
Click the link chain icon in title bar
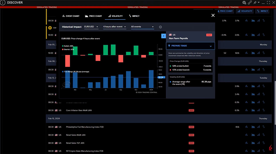tap(250, 2)
